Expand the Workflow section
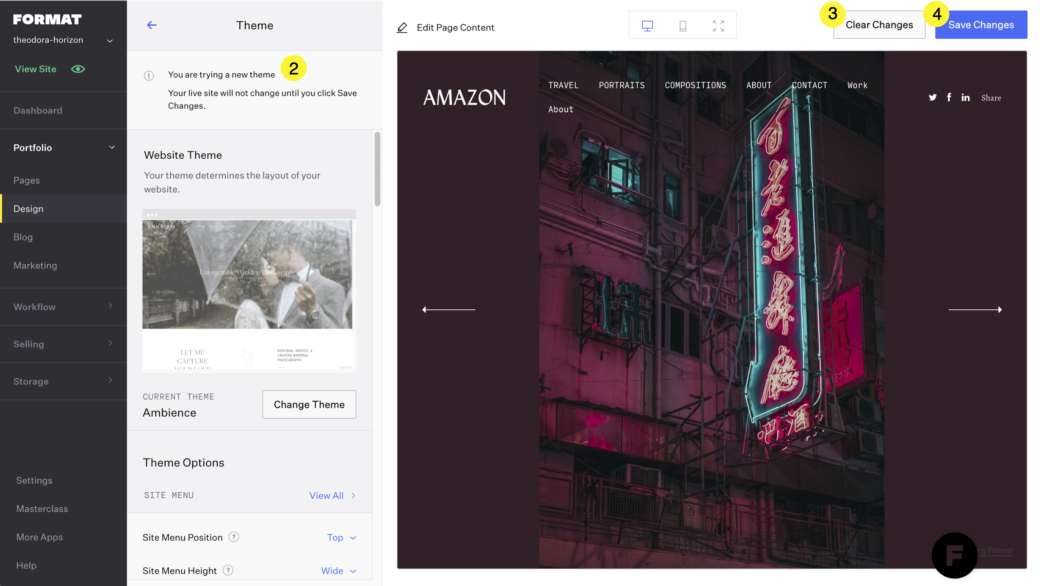The image size is (1040, 586). [64, 307]
